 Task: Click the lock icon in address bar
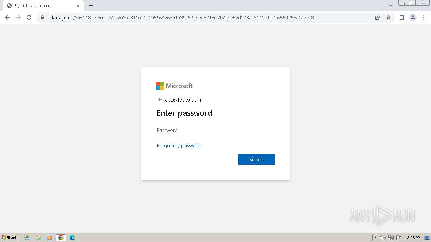pyautogui.click(x=42, y=18)
